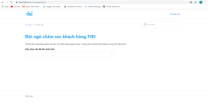Open the profile avatar 'b'
Image resolution: width=208 pixels, height=105 pixels.
201,2
